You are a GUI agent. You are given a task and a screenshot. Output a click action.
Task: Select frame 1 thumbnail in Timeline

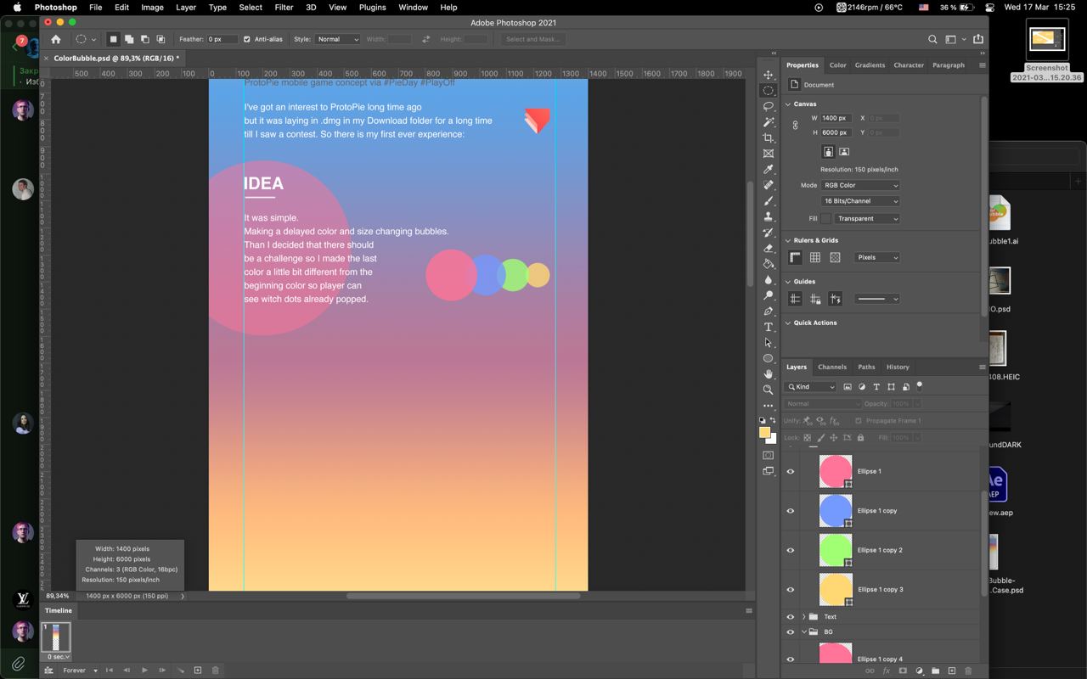[x=56, y=637]
